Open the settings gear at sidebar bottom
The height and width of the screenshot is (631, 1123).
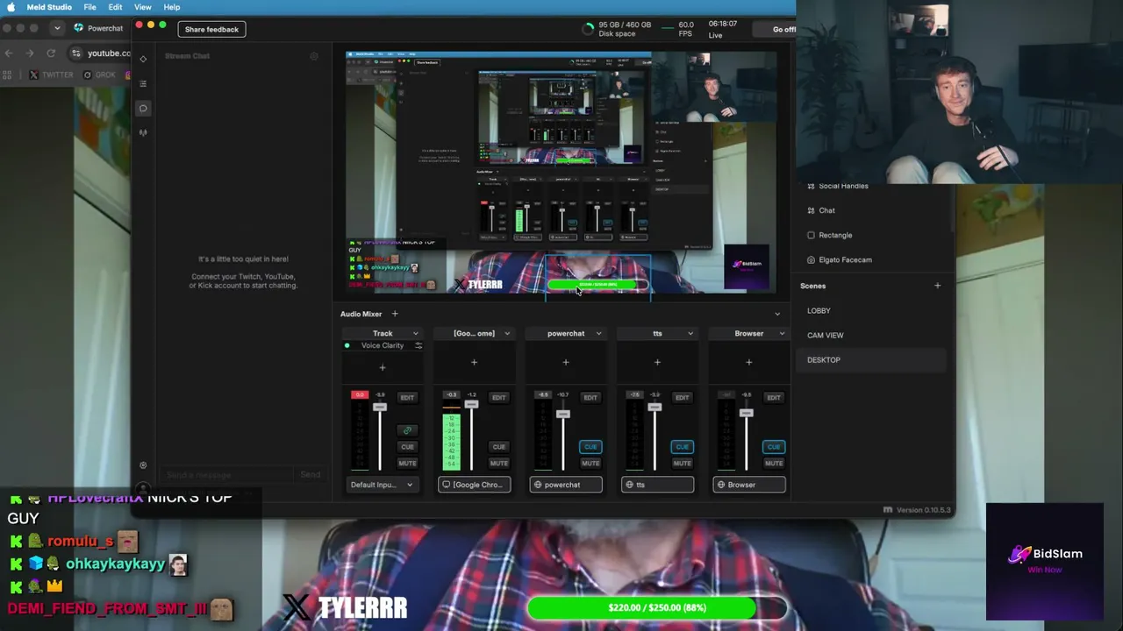pos(143,465)
